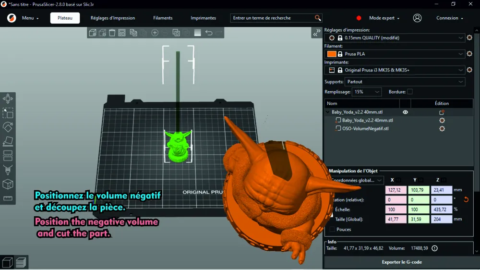
Task: Click the Undo arrow icon
Action: pyautogui.click(x=209, y=33)
